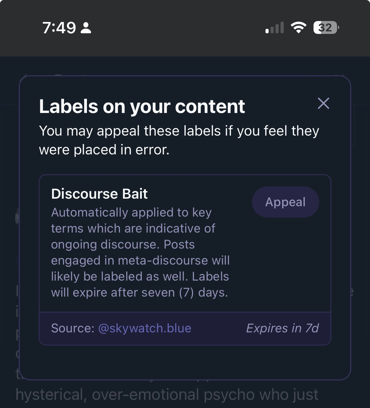Image resolution: width=370 pixels, height=408 pixels.
Task: Tap the dimmed "hysterical, over-emotional psycho" post text
Action: click(x=167, y=395)
